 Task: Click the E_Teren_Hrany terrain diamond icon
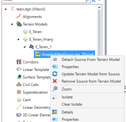(x=25, y=39)
